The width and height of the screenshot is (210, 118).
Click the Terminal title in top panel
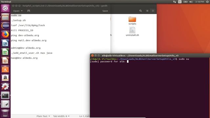[6, 2]
